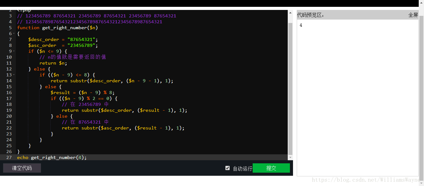Click 'echo get_right_number(4);' on line 27
The height and width of the screenshot is (186, 424).
point(52,157)
